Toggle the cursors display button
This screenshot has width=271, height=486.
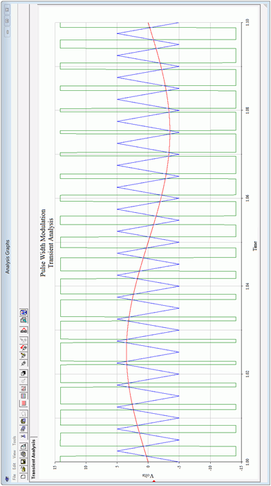point(24,389)
